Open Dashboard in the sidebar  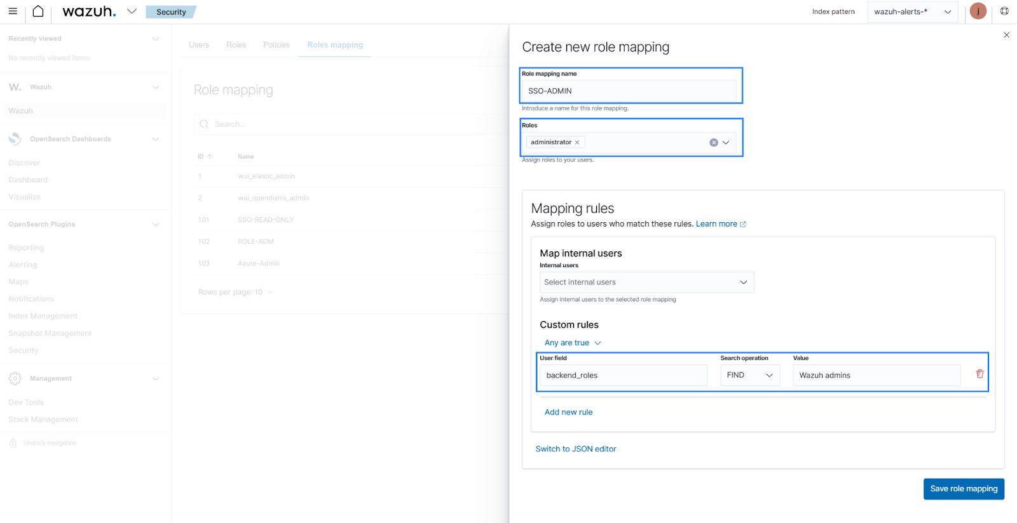pyautogui.click(x=28, y=180)
